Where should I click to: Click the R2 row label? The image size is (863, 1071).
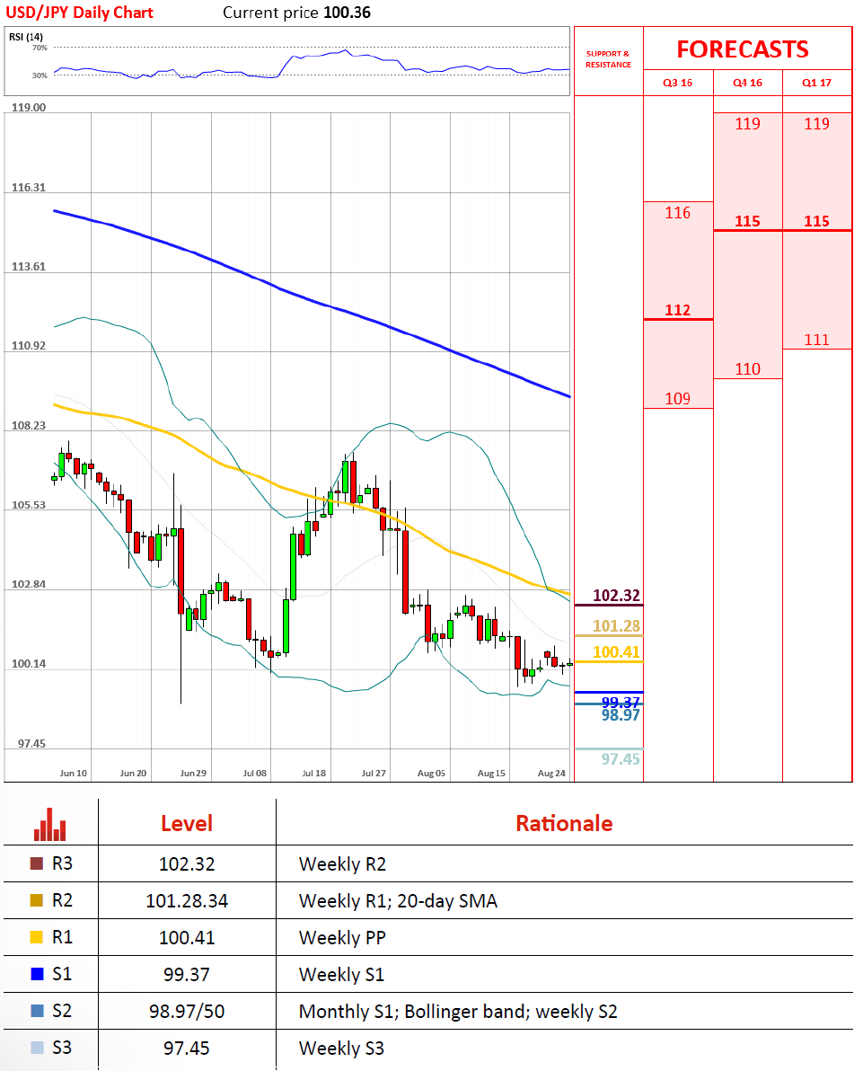click(x=62, y=900)
